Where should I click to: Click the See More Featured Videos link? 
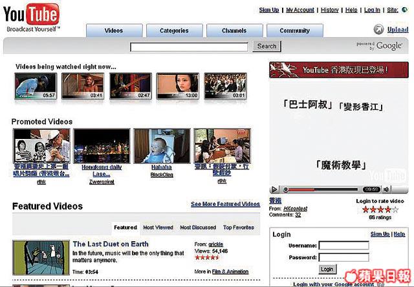point(226,204)
